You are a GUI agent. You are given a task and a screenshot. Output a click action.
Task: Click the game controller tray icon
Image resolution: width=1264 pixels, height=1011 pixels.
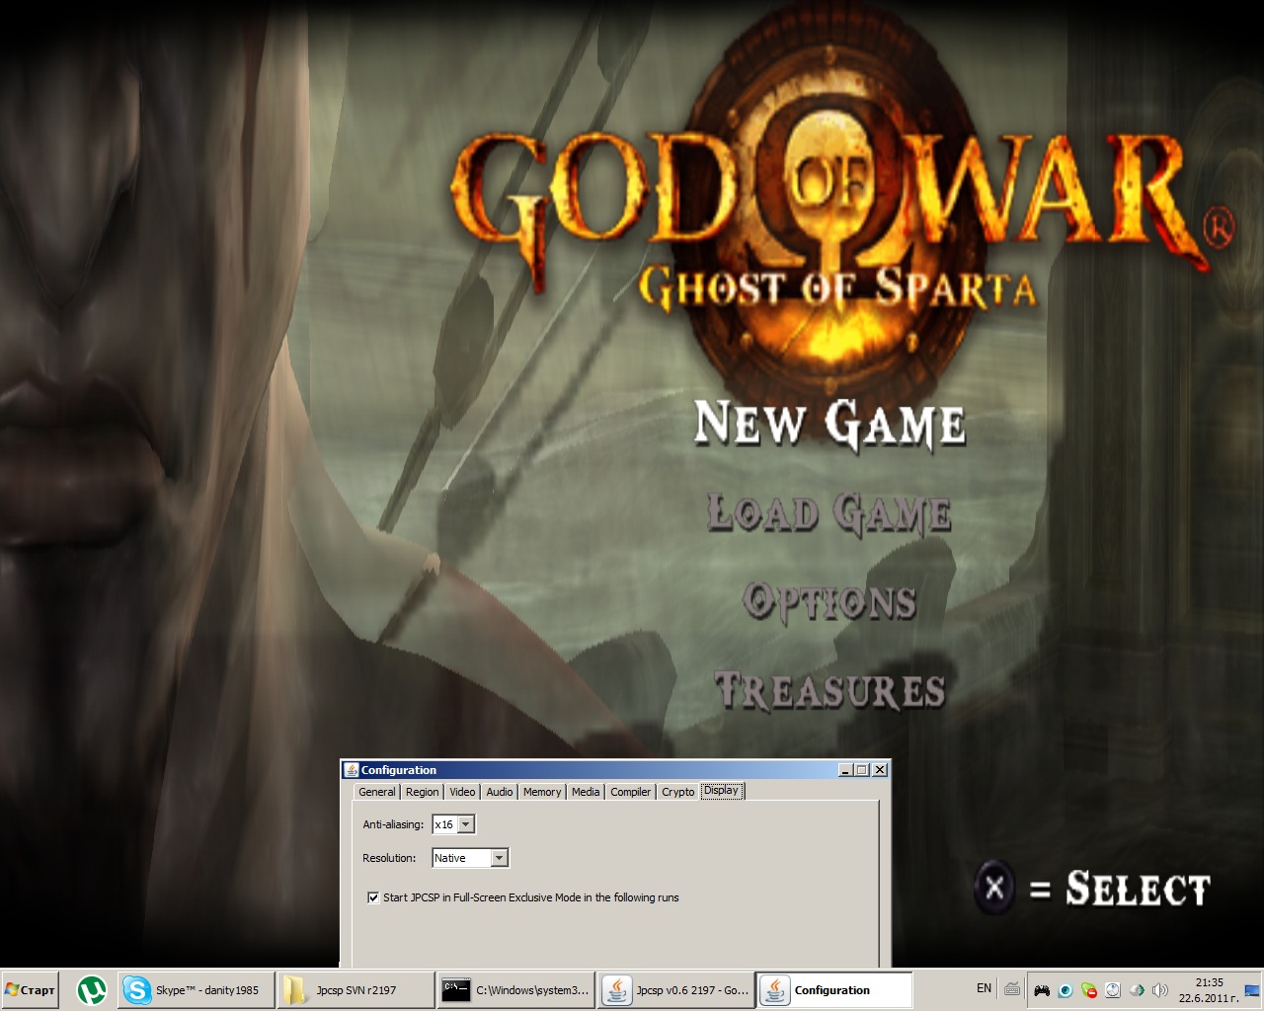[1042, 989]
